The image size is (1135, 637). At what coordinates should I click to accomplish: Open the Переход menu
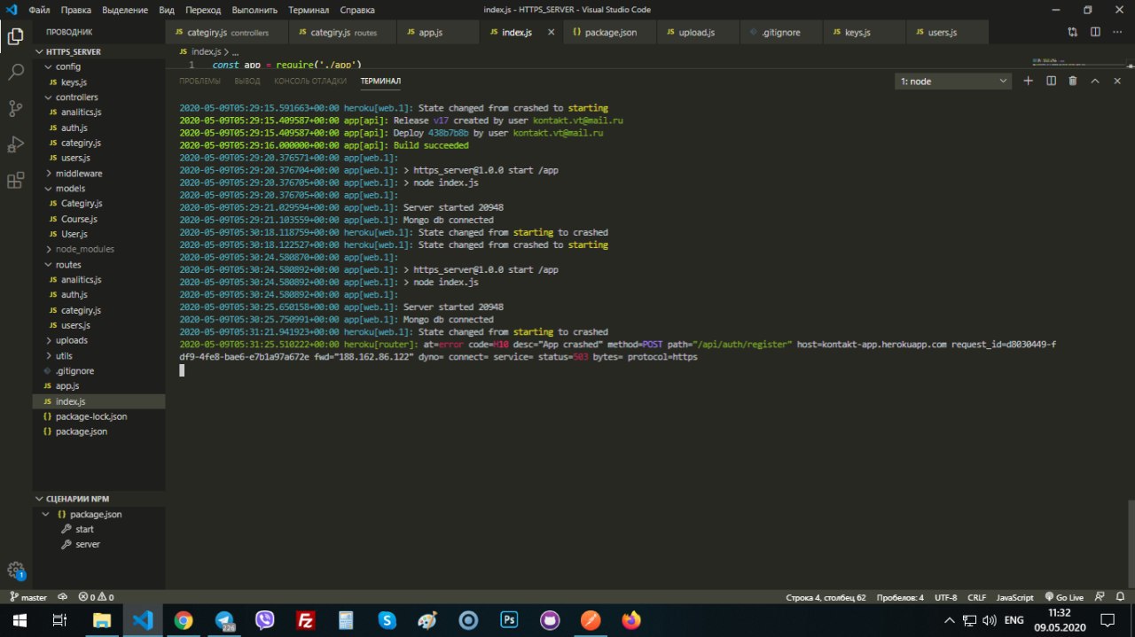203,10
